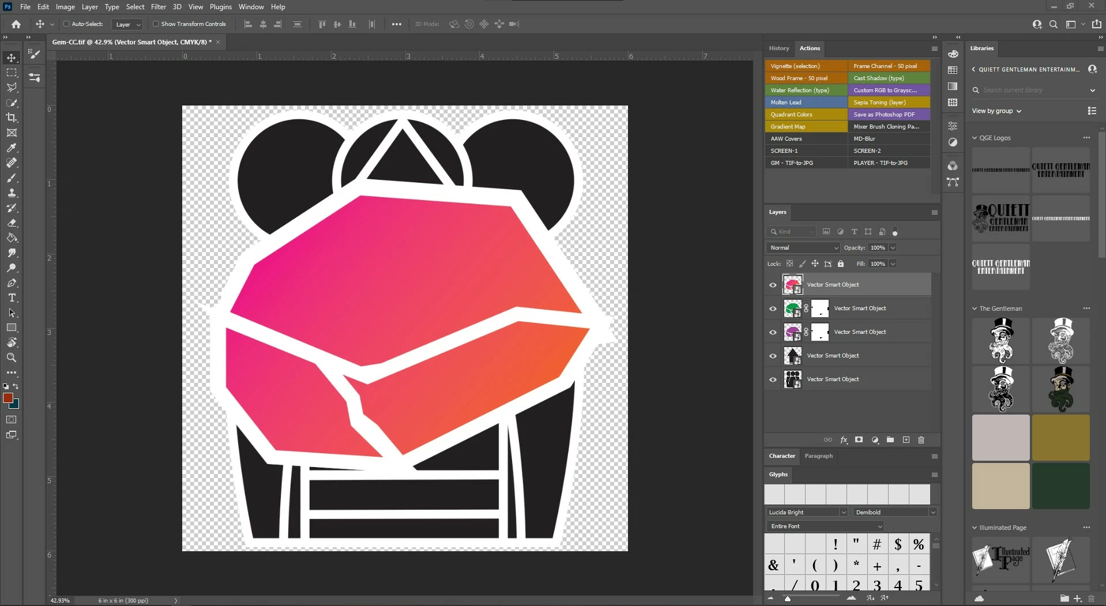Add a layer style with fx icon

[x=844, y=440]
